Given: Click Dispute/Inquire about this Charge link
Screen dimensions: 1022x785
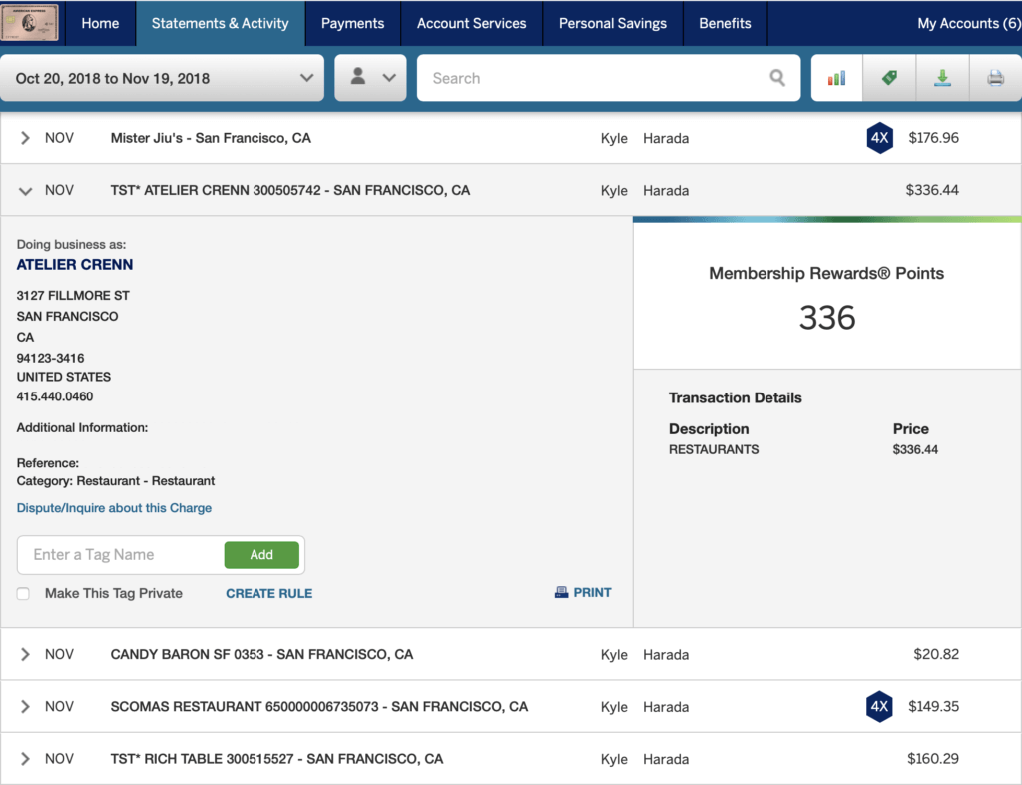Looking at the screenshot, I should pos(114,508).
